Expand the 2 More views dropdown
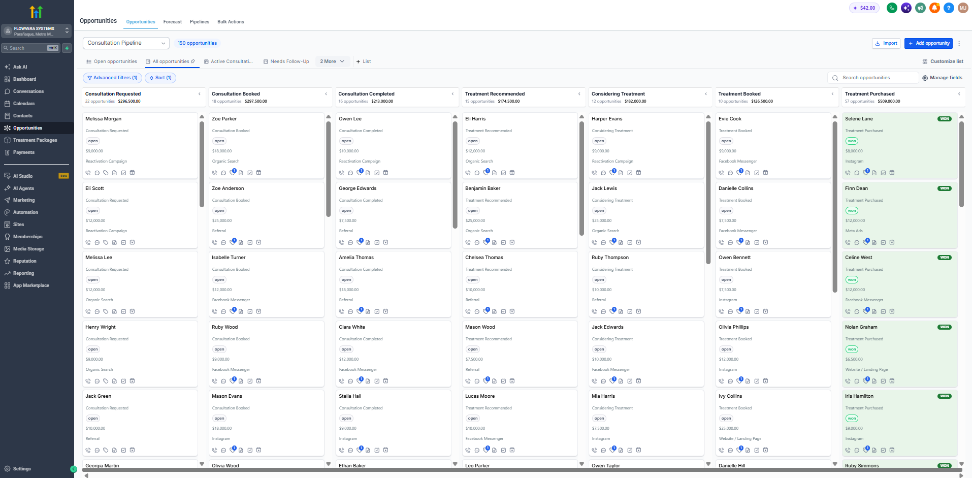 pos(332,61)
